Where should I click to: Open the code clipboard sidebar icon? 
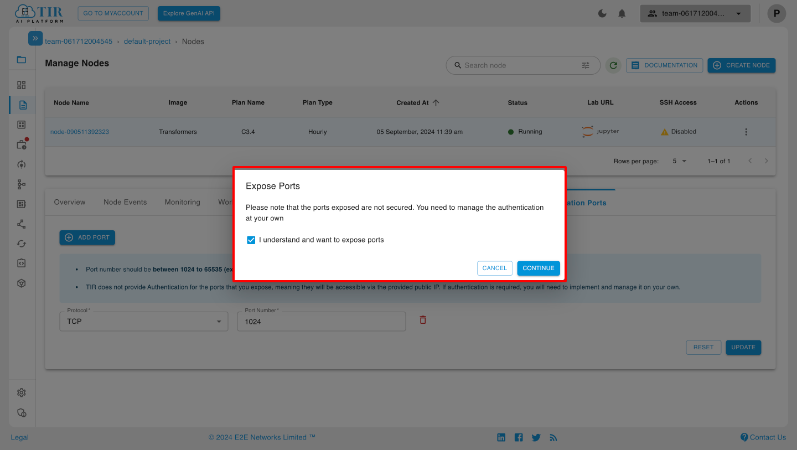pos(22,263)
